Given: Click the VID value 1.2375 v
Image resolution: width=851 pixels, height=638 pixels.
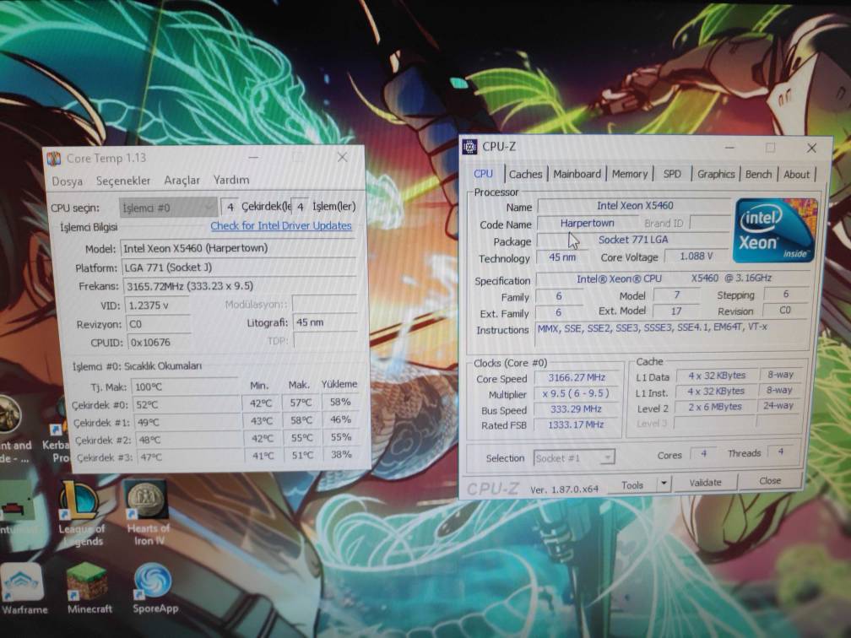Looking at the screenshot, I should (x=157, y=305).
